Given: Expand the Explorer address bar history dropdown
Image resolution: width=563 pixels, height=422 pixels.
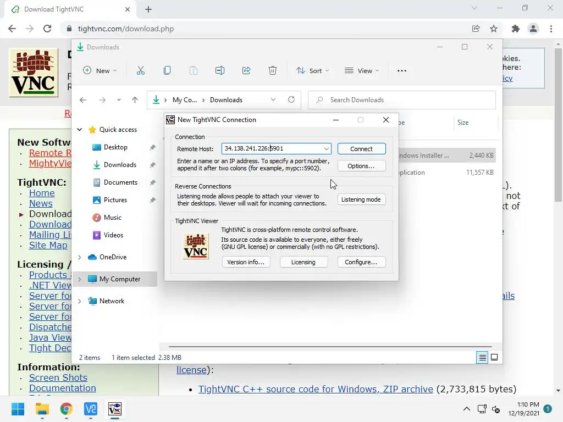Looking at the screenshot, I should click(273, 100).
